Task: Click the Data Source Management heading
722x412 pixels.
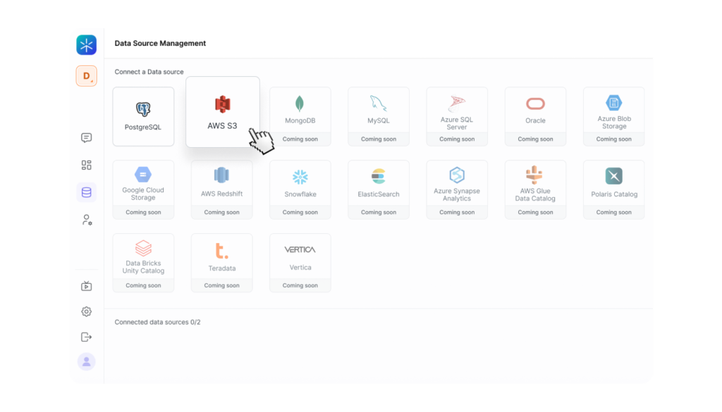Action: tap(160, 43)
